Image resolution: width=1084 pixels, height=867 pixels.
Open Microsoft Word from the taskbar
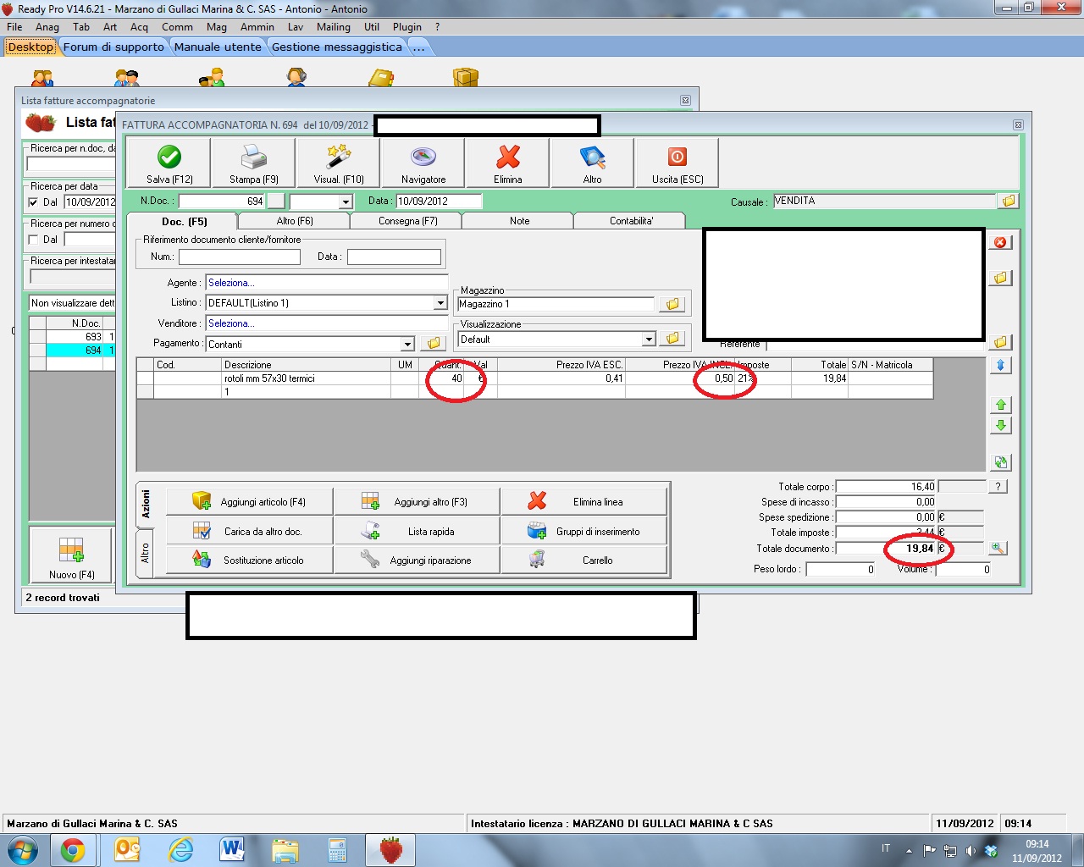coord(231,849)
